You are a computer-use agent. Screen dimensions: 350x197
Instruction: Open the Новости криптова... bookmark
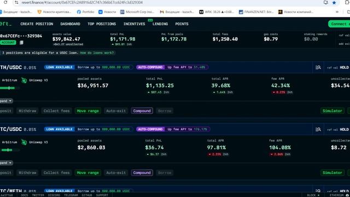click(54, 12)
